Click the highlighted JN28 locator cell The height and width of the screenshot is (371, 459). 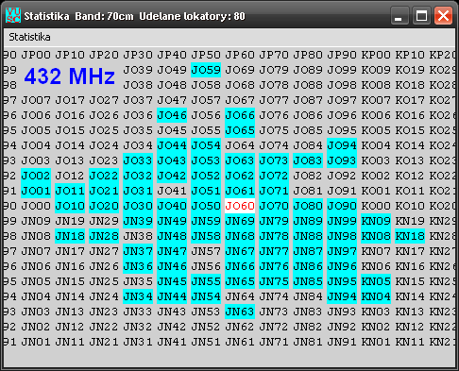click(x=104, y=236)
